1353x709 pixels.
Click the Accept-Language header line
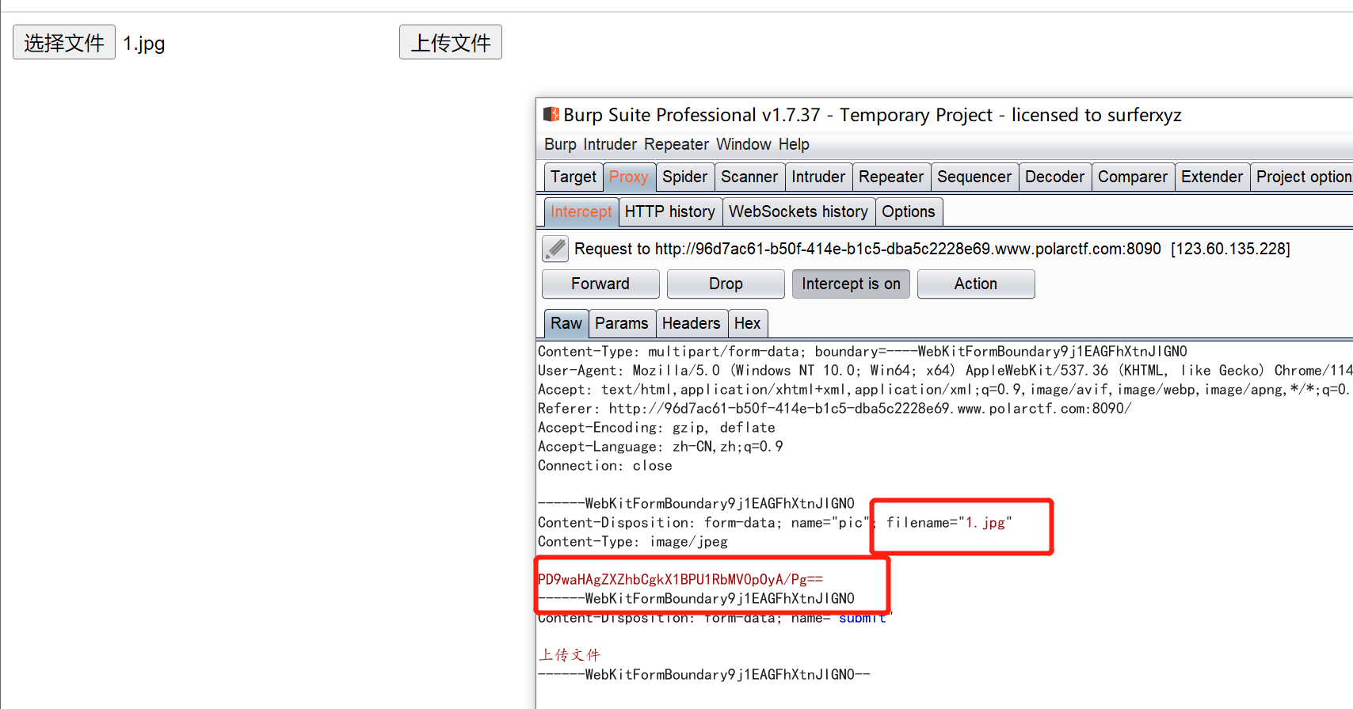click(x=661, y=447)
